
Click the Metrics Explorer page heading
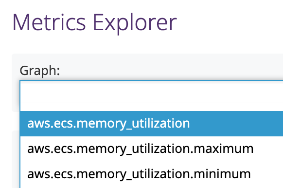94,23
